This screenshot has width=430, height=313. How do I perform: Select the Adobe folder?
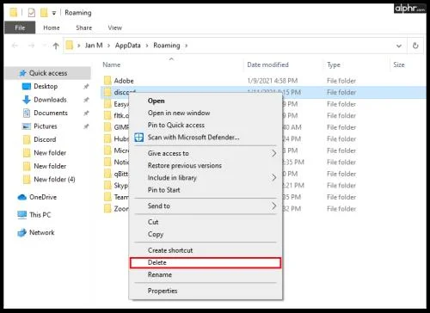(124, 81)
